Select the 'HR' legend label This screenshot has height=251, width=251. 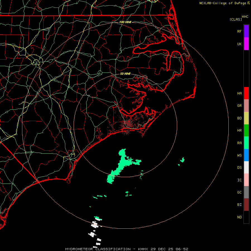(239, 131)
